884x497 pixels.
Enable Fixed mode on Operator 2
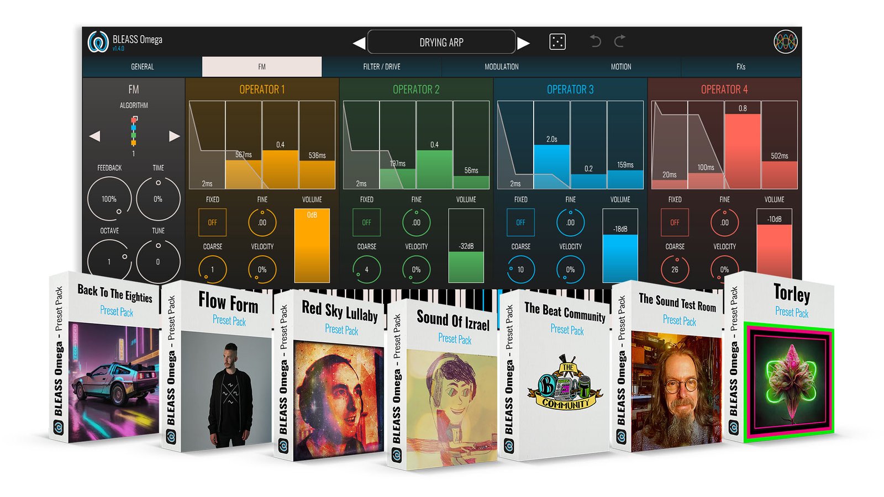click(366, 223)
